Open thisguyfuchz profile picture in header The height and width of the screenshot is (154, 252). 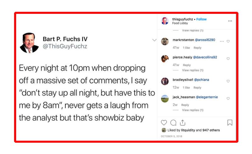tap(165, 21)
